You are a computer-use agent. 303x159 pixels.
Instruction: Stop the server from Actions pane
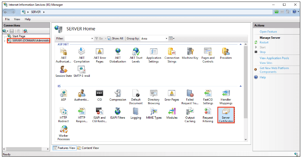tap(263, 52)
